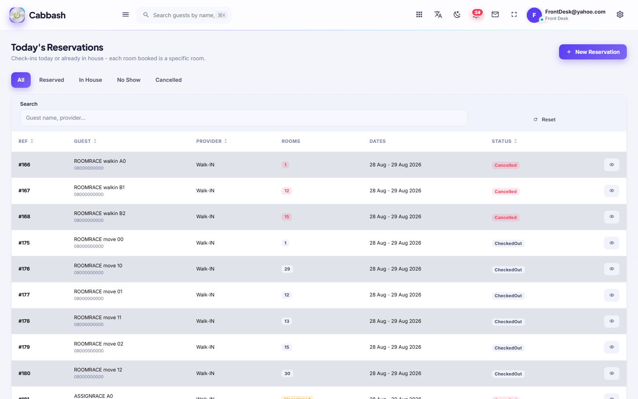View reservation #168 eye icon
The height and width of the screenshot is (399, 638).
click(x=612, y=217)
